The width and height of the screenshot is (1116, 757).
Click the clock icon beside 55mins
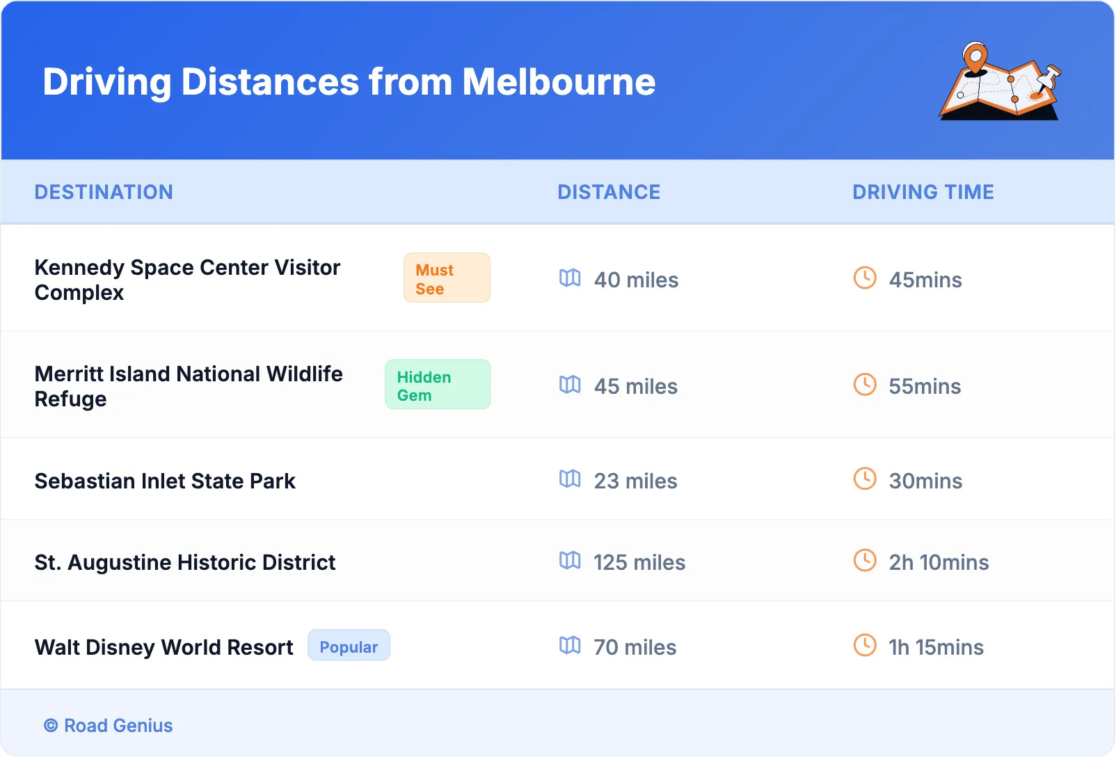coord(865,384)
